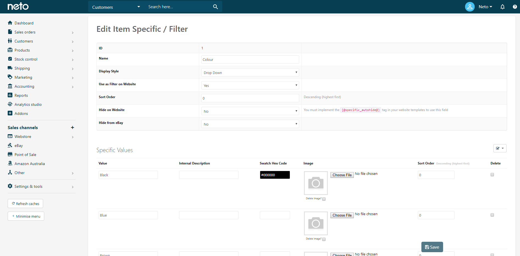The height and width of the screenshot is (256, 520).
Task: Open the Specific Values bulk-select dropdown
Action: 500,148
